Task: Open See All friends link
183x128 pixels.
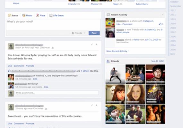Action: pyautogui.click(x=158, y=61)
